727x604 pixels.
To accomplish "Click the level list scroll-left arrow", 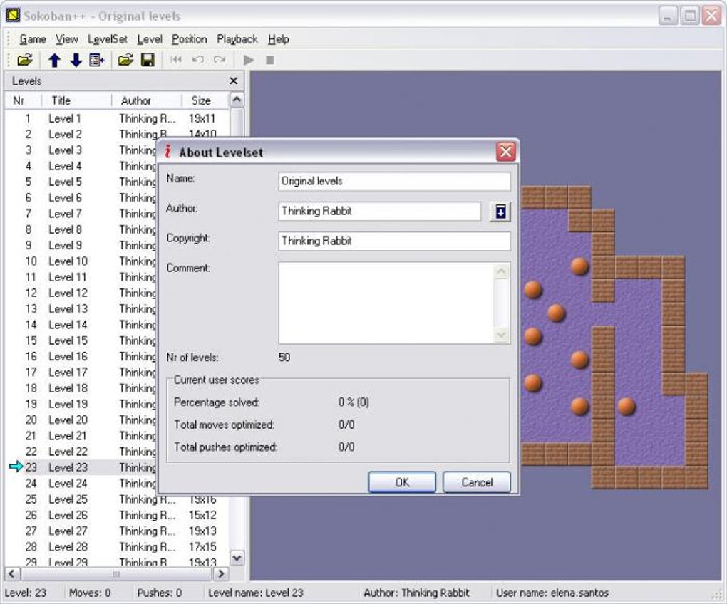I will [13, 573].
